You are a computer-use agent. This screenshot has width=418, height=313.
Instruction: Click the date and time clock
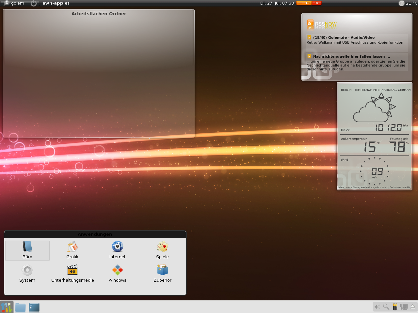click(x=277, y=3)
